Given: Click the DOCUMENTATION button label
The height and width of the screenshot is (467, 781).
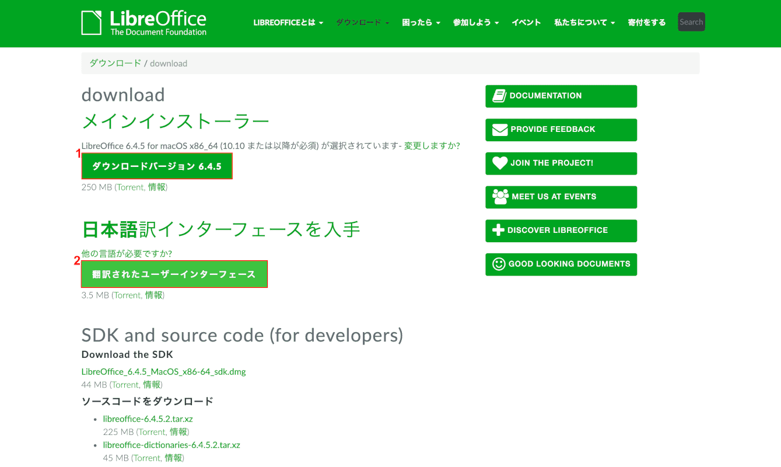Looking at the screenshot, I should [546, 96].
